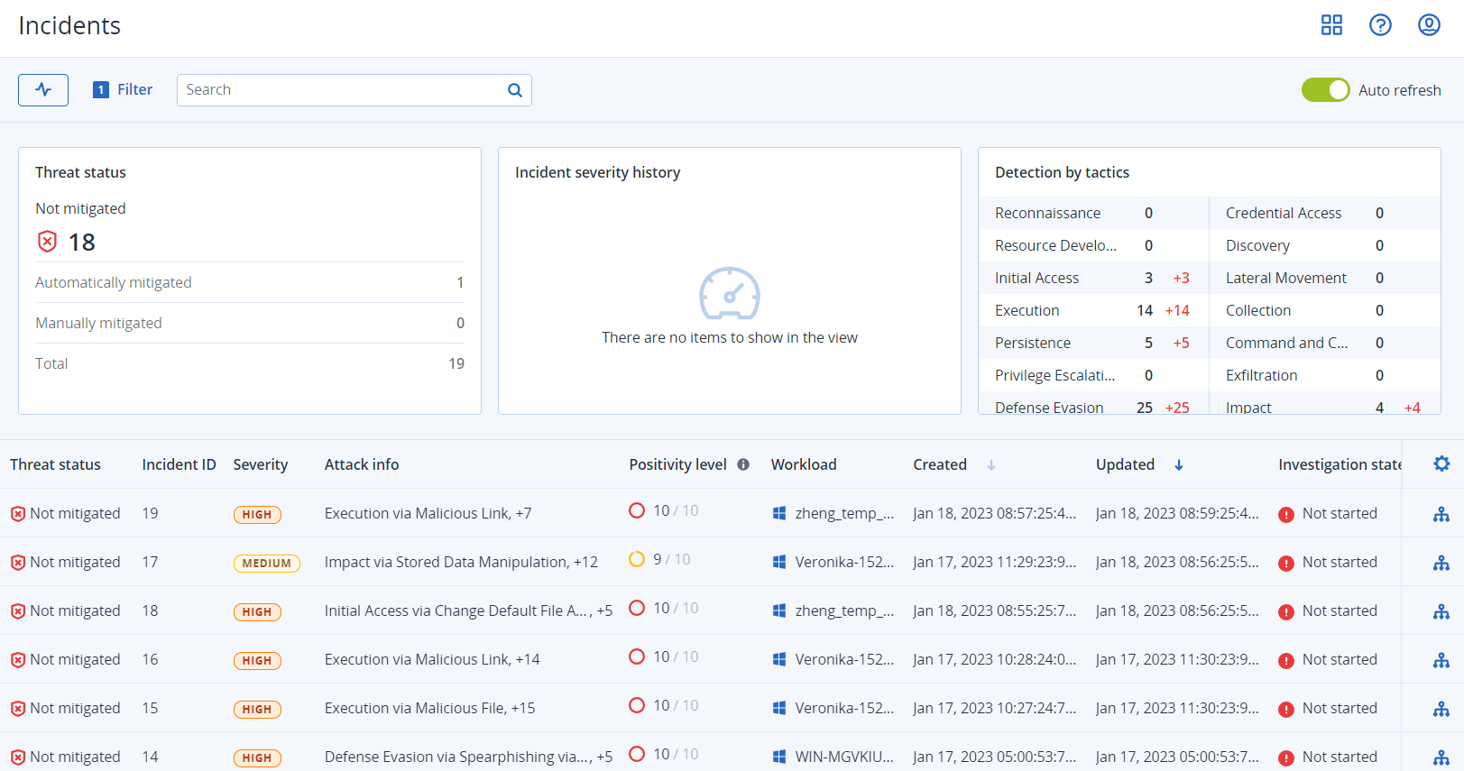Sort by Created column arrow
Screen dimensions: 1464x771
tap(990, 465)
